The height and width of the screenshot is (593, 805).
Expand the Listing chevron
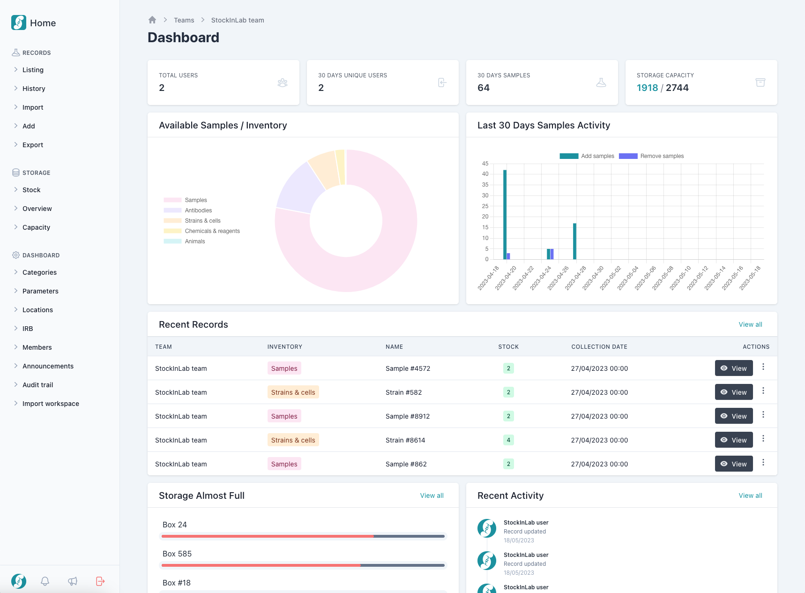click(x=16, y=69)
